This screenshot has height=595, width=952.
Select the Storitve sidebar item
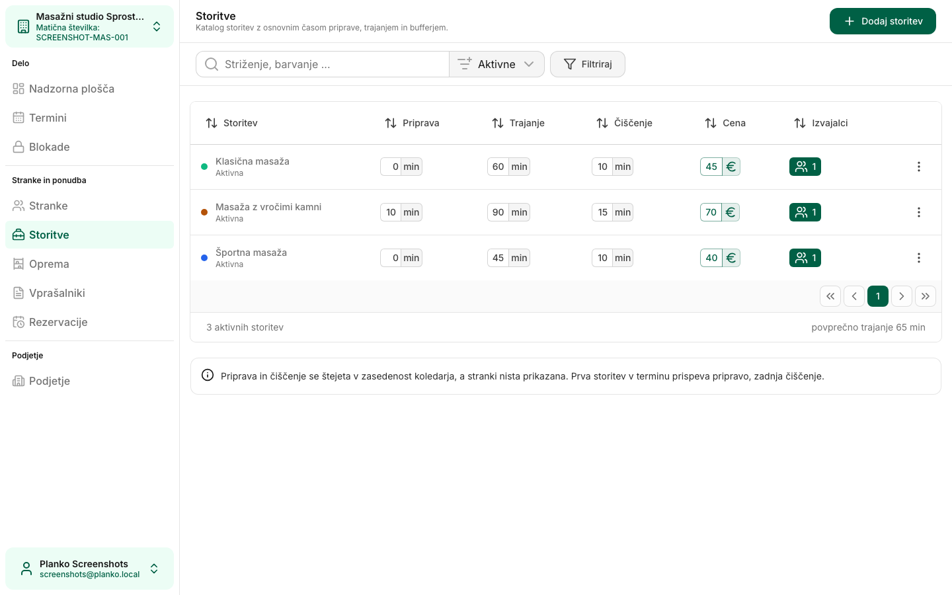click(89, 235)
